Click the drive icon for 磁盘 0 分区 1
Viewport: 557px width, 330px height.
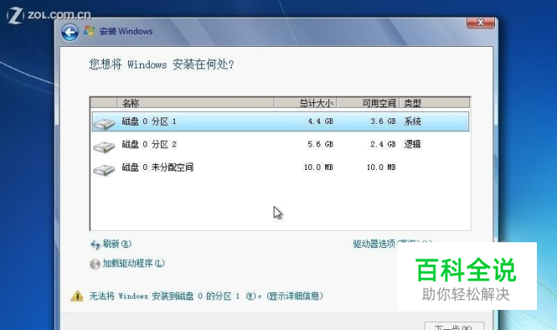pos(104,123)
